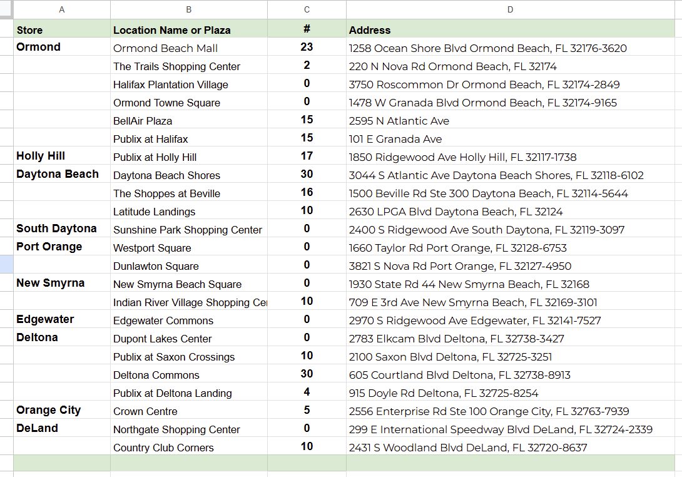Select address '709 E 3rd Ave' cell
The height and width of the screenshot is (477, 682).
(x=510, y=300)
